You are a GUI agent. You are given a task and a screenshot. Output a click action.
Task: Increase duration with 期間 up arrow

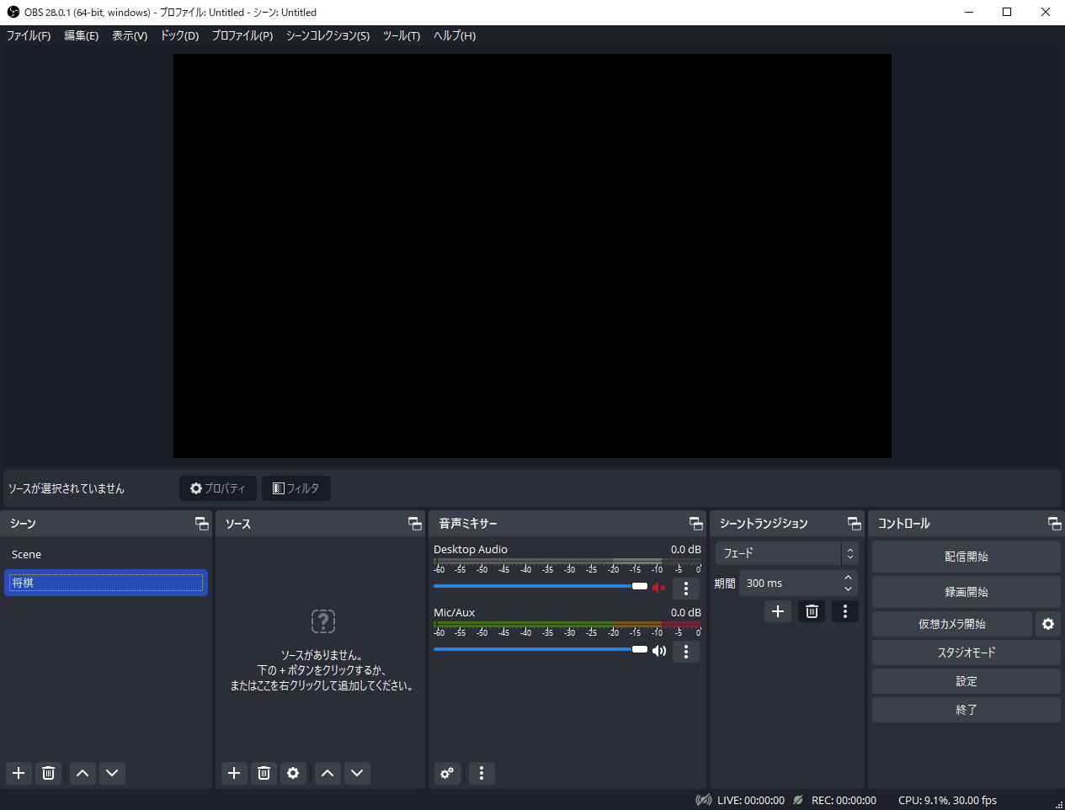848,577
